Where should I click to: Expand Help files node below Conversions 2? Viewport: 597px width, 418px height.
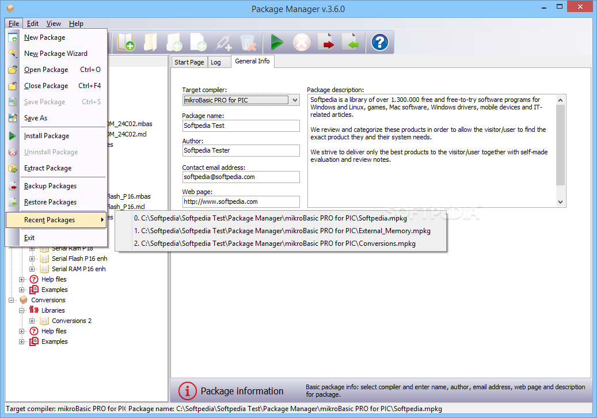(x=22, y=331)
